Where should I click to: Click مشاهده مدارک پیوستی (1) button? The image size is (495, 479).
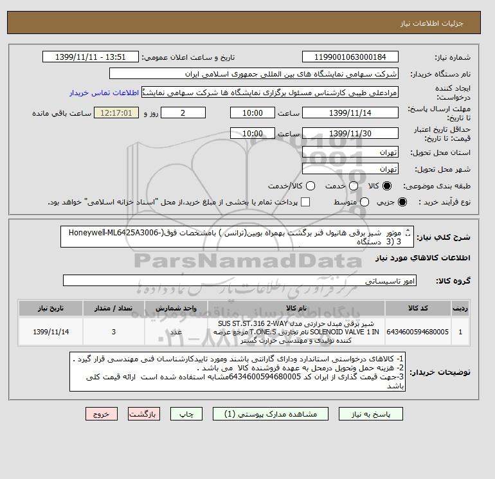[x=271, y=414]
